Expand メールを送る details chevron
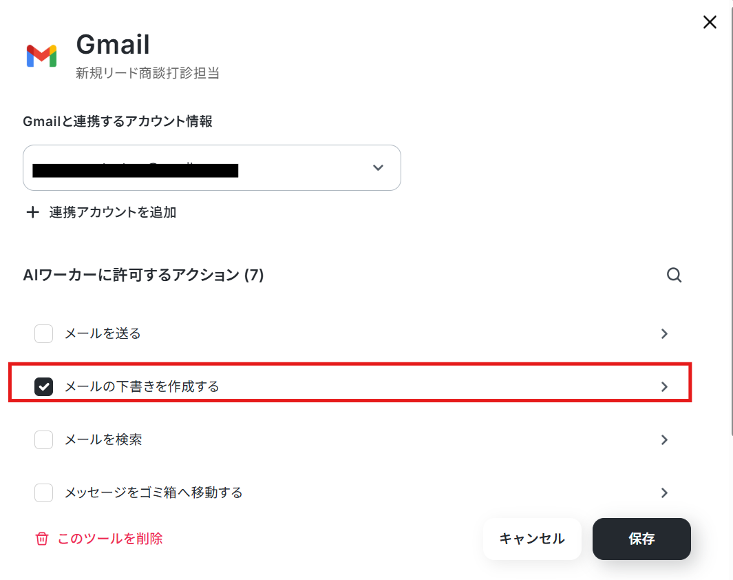 (x=664, y=334)
